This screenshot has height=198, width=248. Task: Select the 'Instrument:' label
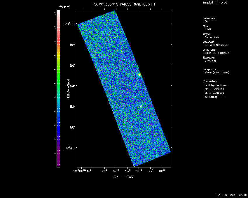(209, 18)
